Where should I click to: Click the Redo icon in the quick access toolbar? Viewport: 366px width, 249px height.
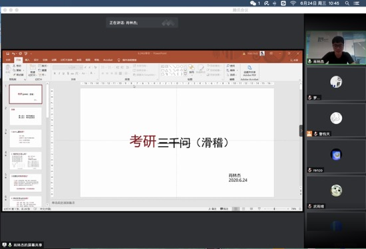point(21,54)
